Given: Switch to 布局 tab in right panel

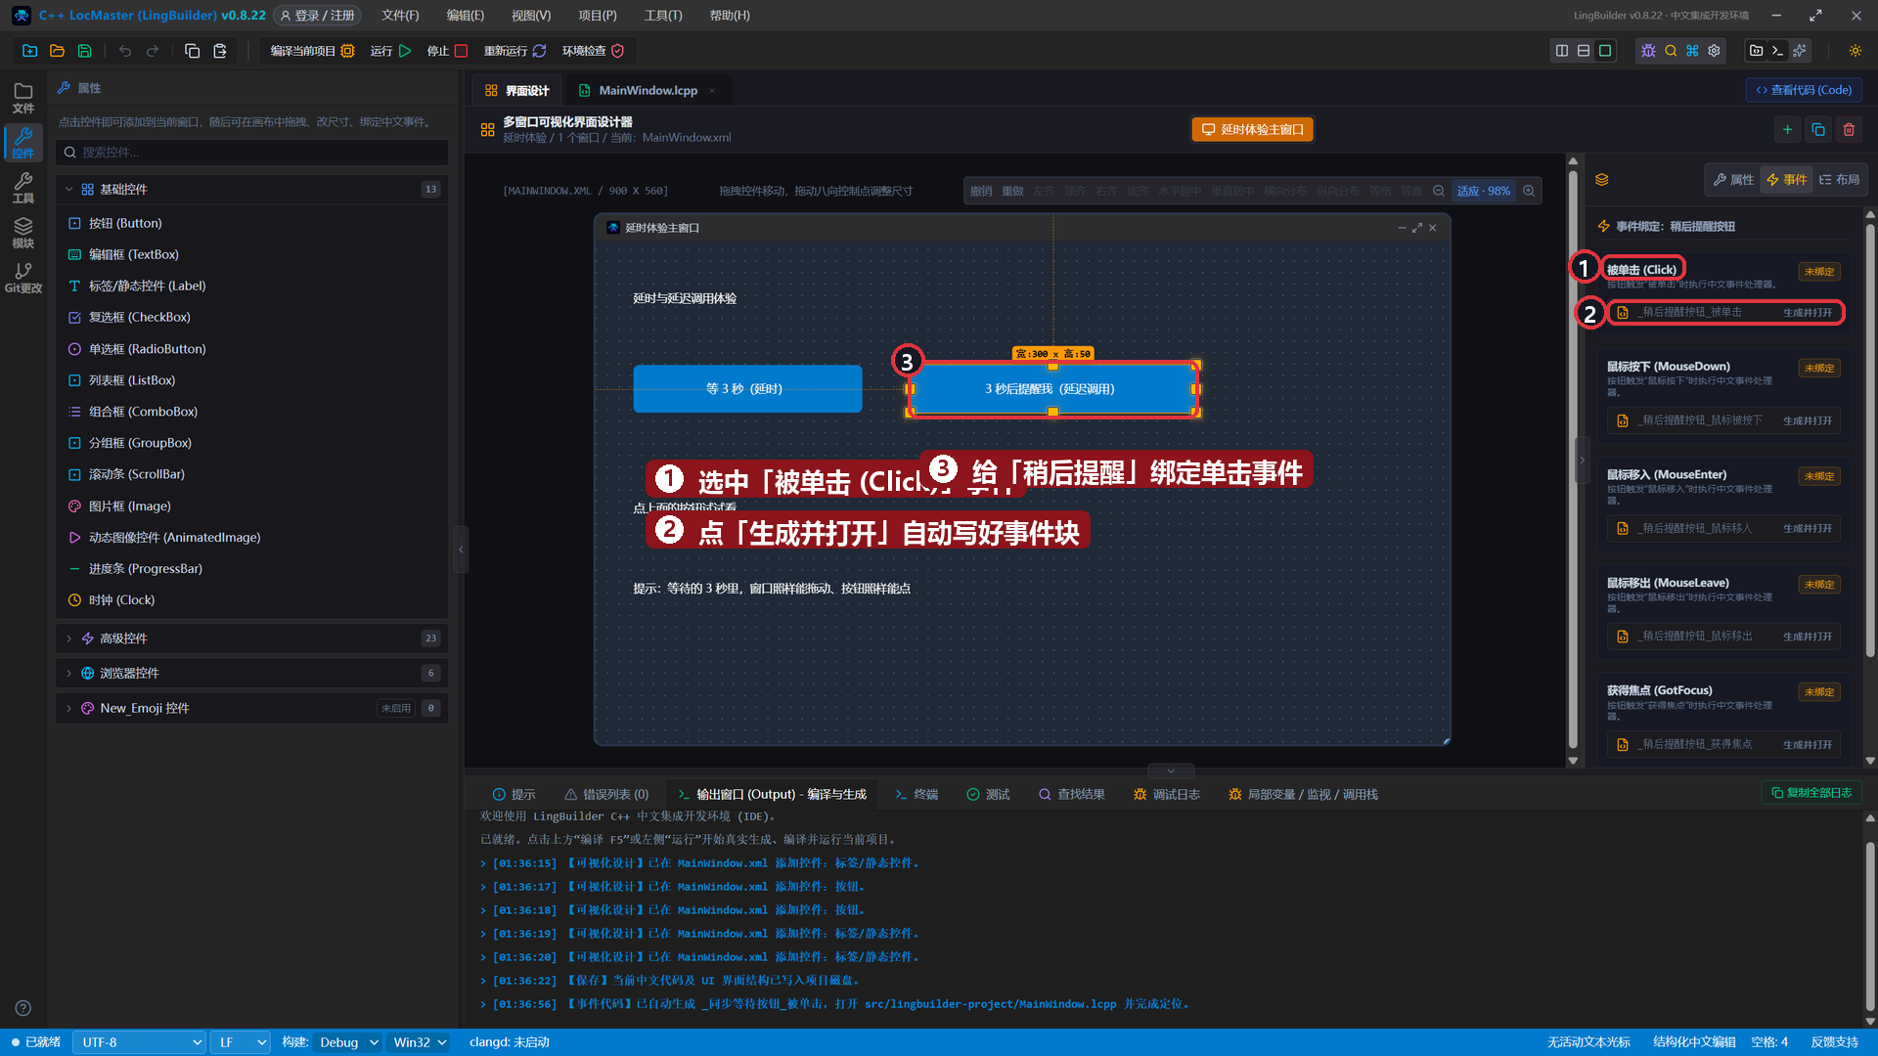Looking at the screenshot, I should pyautogui.click(x=1840, y=179).
